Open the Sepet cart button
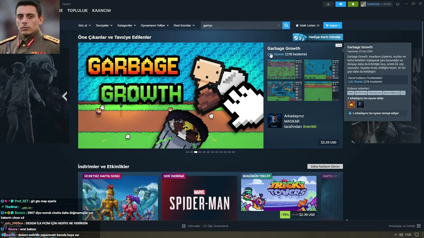424x238 pixels. pos(333,25)
